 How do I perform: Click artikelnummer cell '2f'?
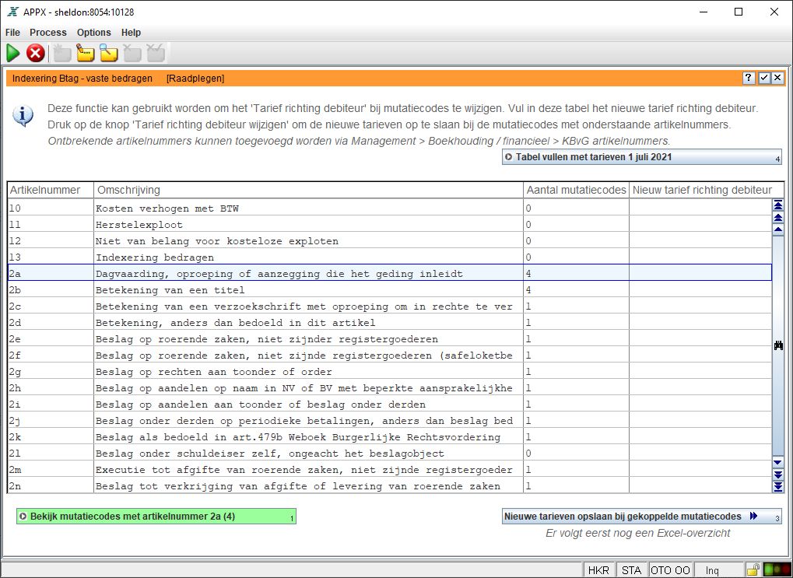point(51,355)
